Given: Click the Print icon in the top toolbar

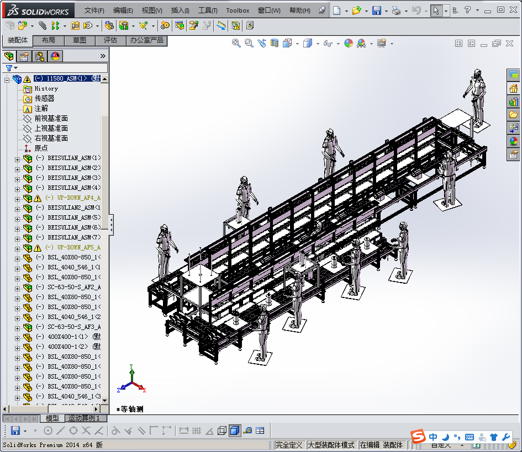Looking at the screenshot, I should pos(396,10).
